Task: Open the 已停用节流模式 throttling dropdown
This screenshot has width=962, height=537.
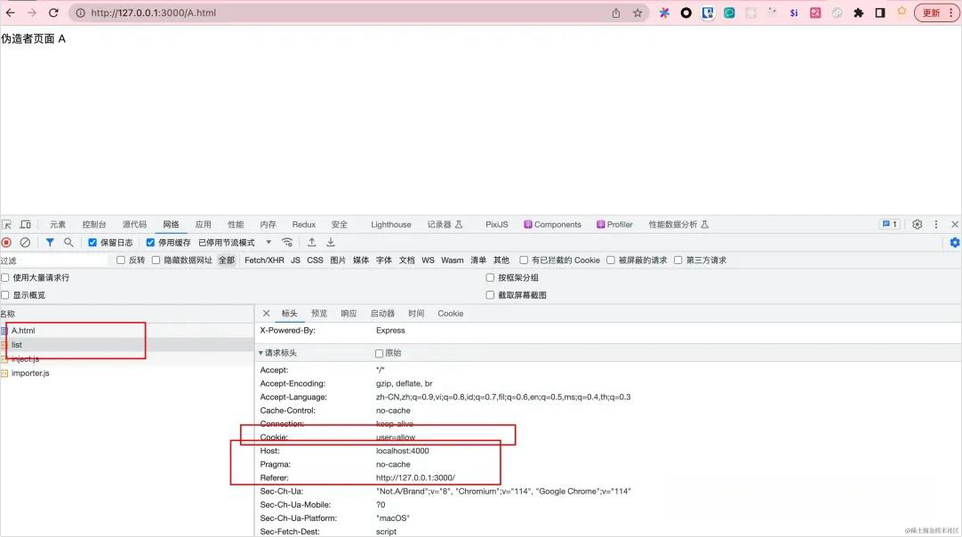Action: (x=235, y=243)
